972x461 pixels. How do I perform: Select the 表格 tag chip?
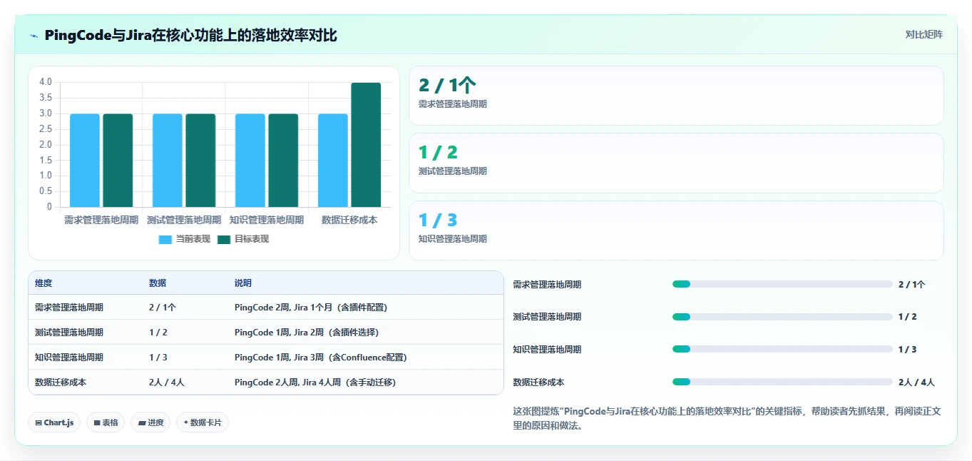pos(106,422)
